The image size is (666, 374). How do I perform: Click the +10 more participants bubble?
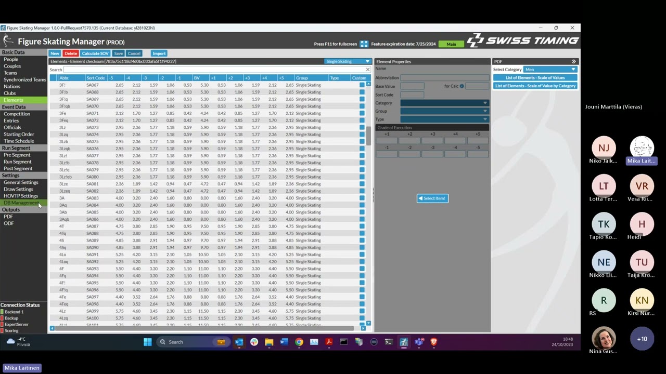tap(642, 339)
